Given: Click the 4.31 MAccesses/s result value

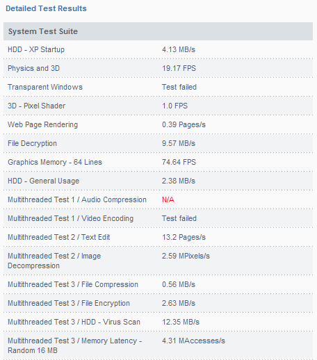Looking at the screenshot, I should coord(193,341).
